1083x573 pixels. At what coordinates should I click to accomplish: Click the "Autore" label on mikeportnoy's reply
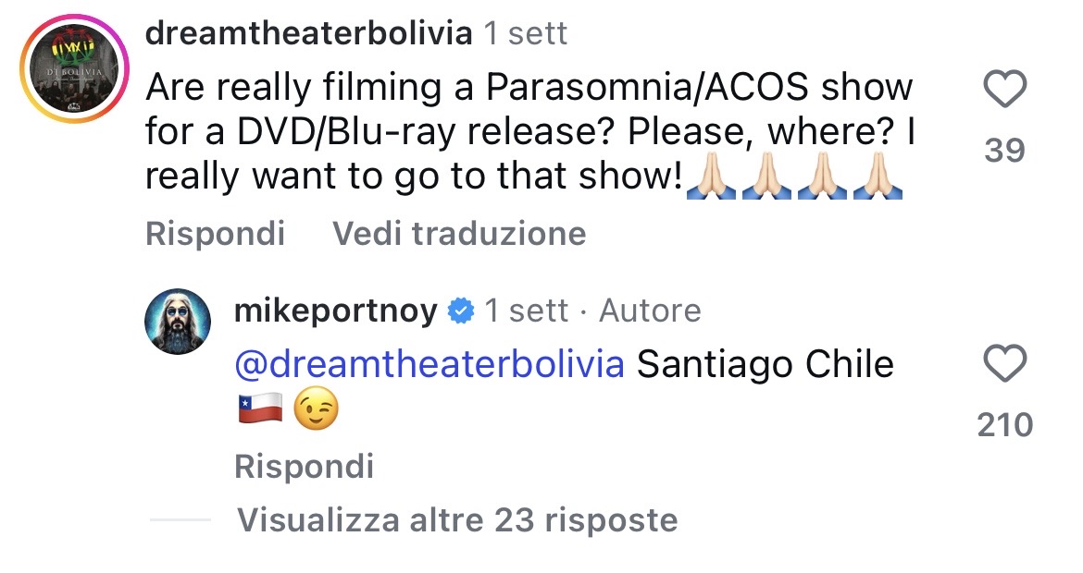click(650, 311)
